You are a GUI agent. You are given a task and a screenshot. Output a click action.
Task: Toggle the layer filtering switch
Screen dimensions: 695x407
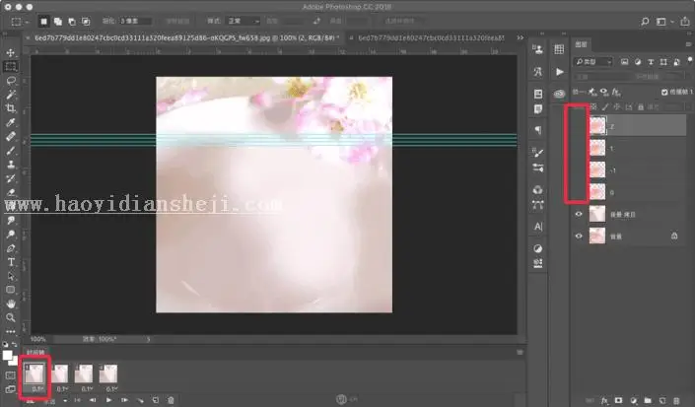[690, 60]
